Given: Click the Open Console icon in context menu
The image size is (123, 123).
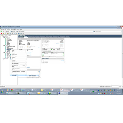Looking at the screenshot, I should tap(11, 54).
